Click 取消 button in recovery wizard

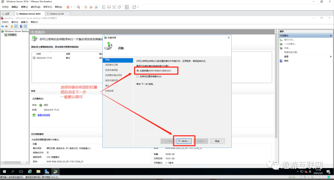coord(217,141)
